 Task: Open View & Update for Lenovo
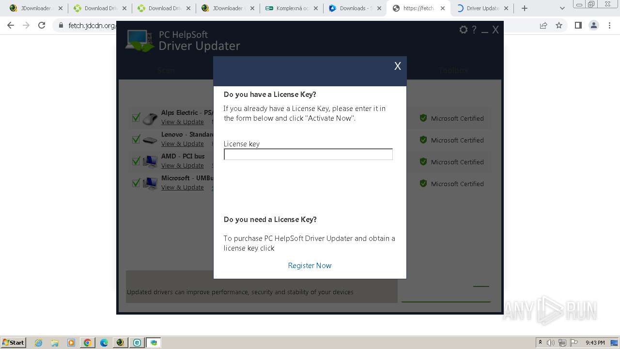(x=183, y=144)
